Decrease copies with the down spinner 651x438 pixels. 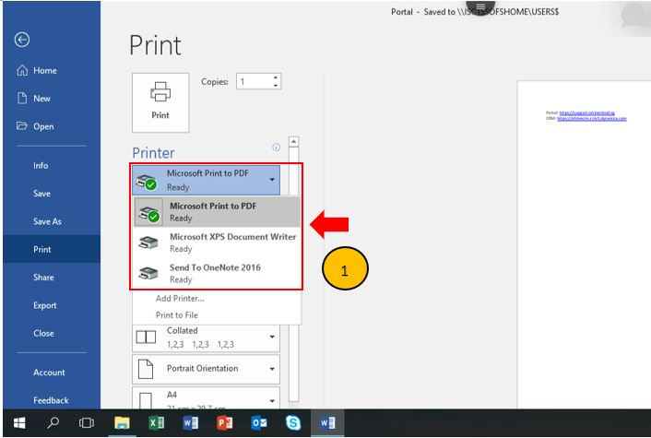(x=276, y=86)
